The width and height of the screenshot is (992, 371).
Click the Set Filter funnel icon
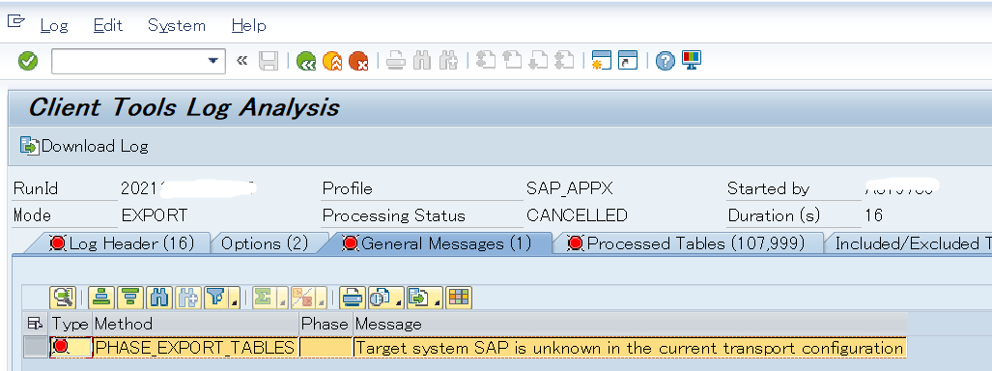[x=217, y=297]
